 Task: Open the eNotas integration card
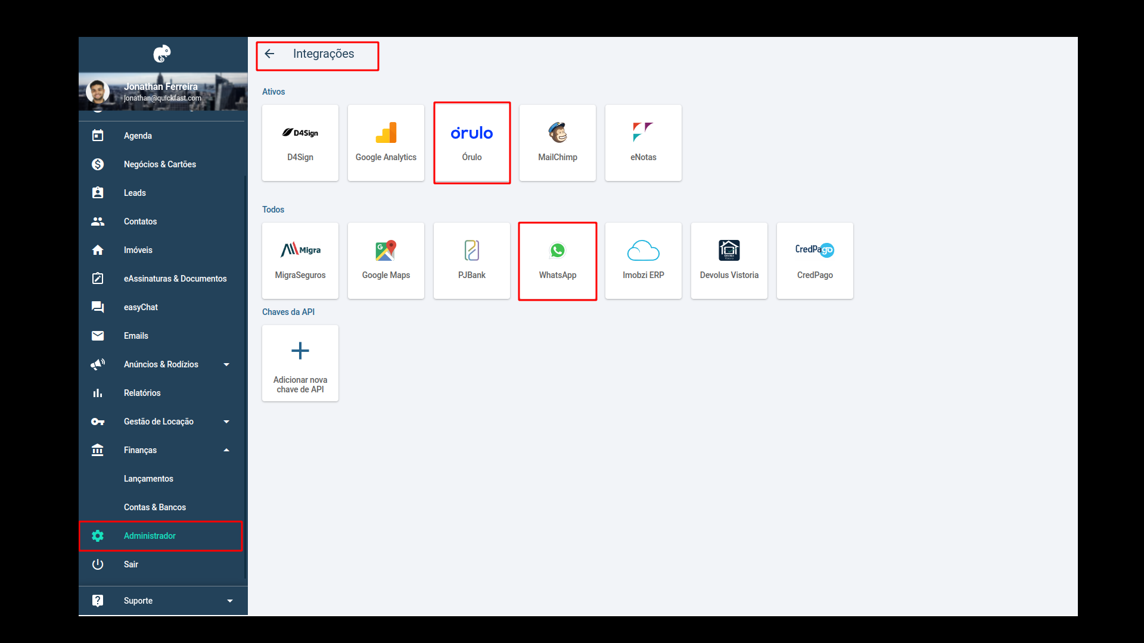643,143
